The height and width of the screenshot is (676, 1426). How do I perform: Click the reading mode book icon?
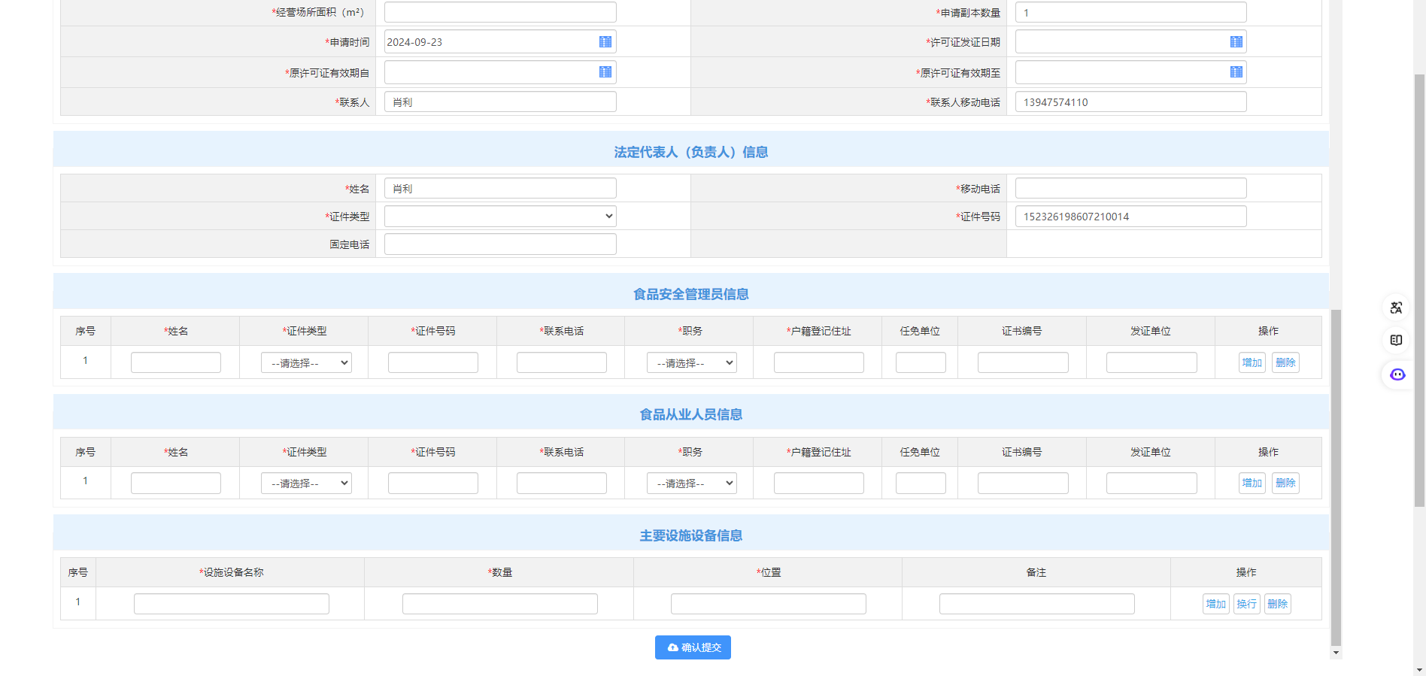tap(1396, 341)
